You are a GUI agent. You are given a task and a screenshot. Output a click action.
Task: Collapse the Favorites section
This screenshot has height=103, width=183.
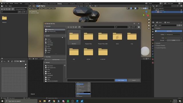(45, 57)
